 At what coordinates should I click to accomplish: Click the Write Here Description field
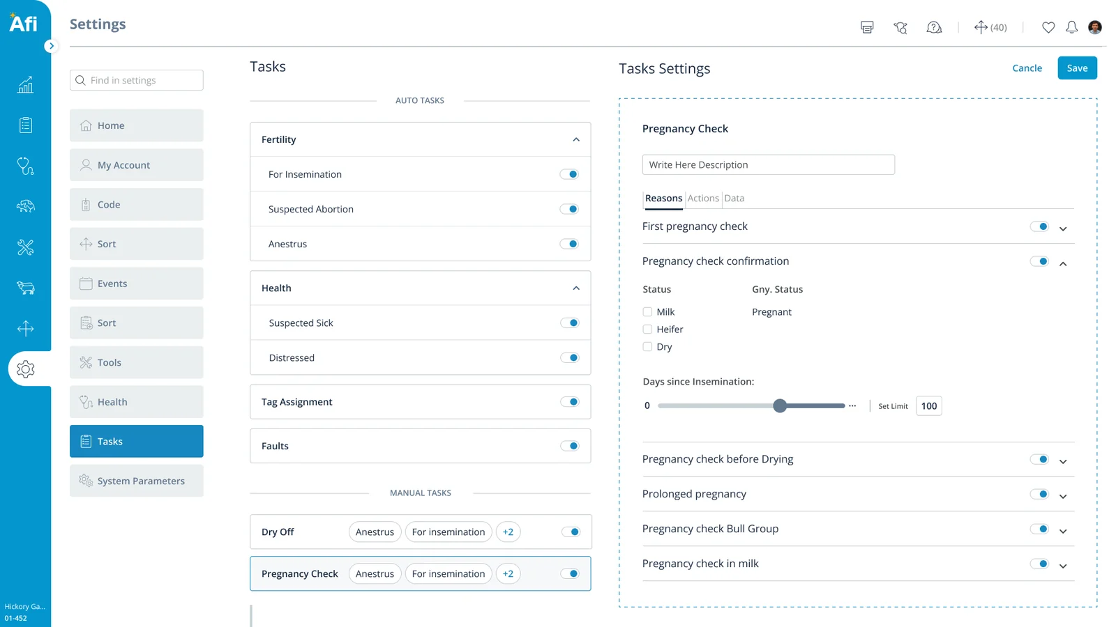click(x=769, y=165)
